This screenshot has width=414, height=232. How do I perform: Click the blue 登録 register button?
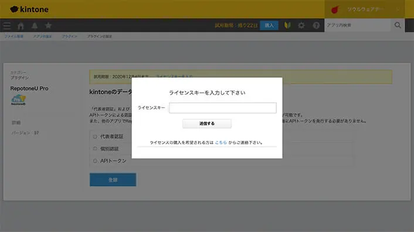point(113,179)
